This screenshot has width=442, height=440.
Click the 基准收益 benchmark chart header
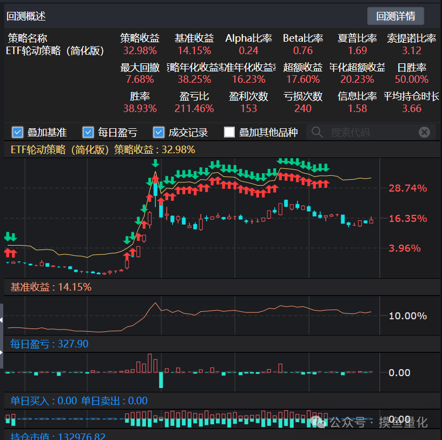(51, 287)
